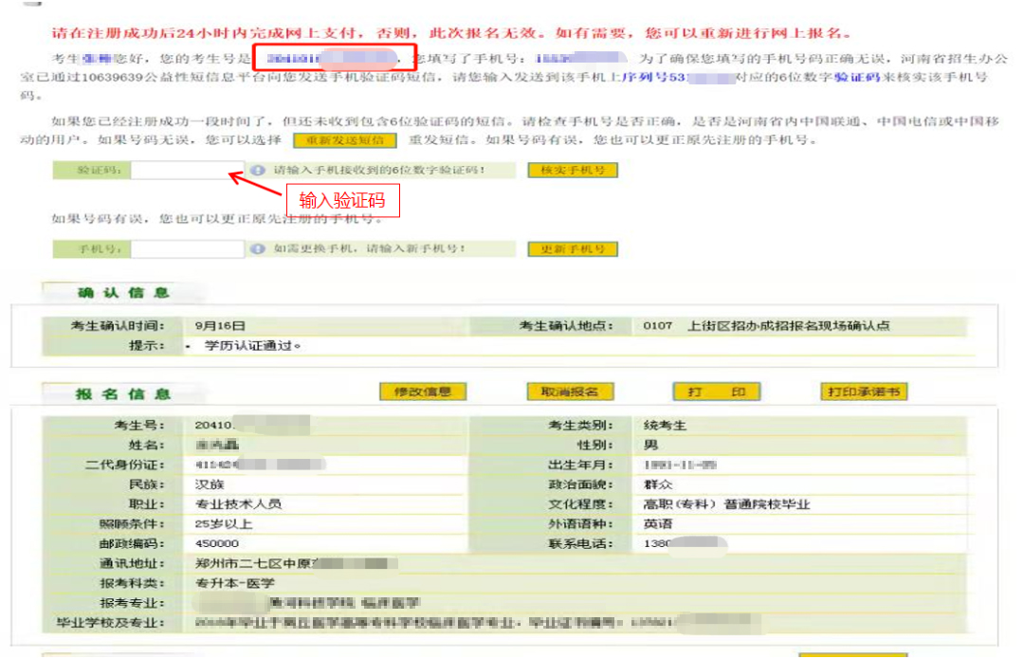This screenshot has width=1024, height=658.
Task: Click the 打印承诺书 button
Action: [864, 392]
